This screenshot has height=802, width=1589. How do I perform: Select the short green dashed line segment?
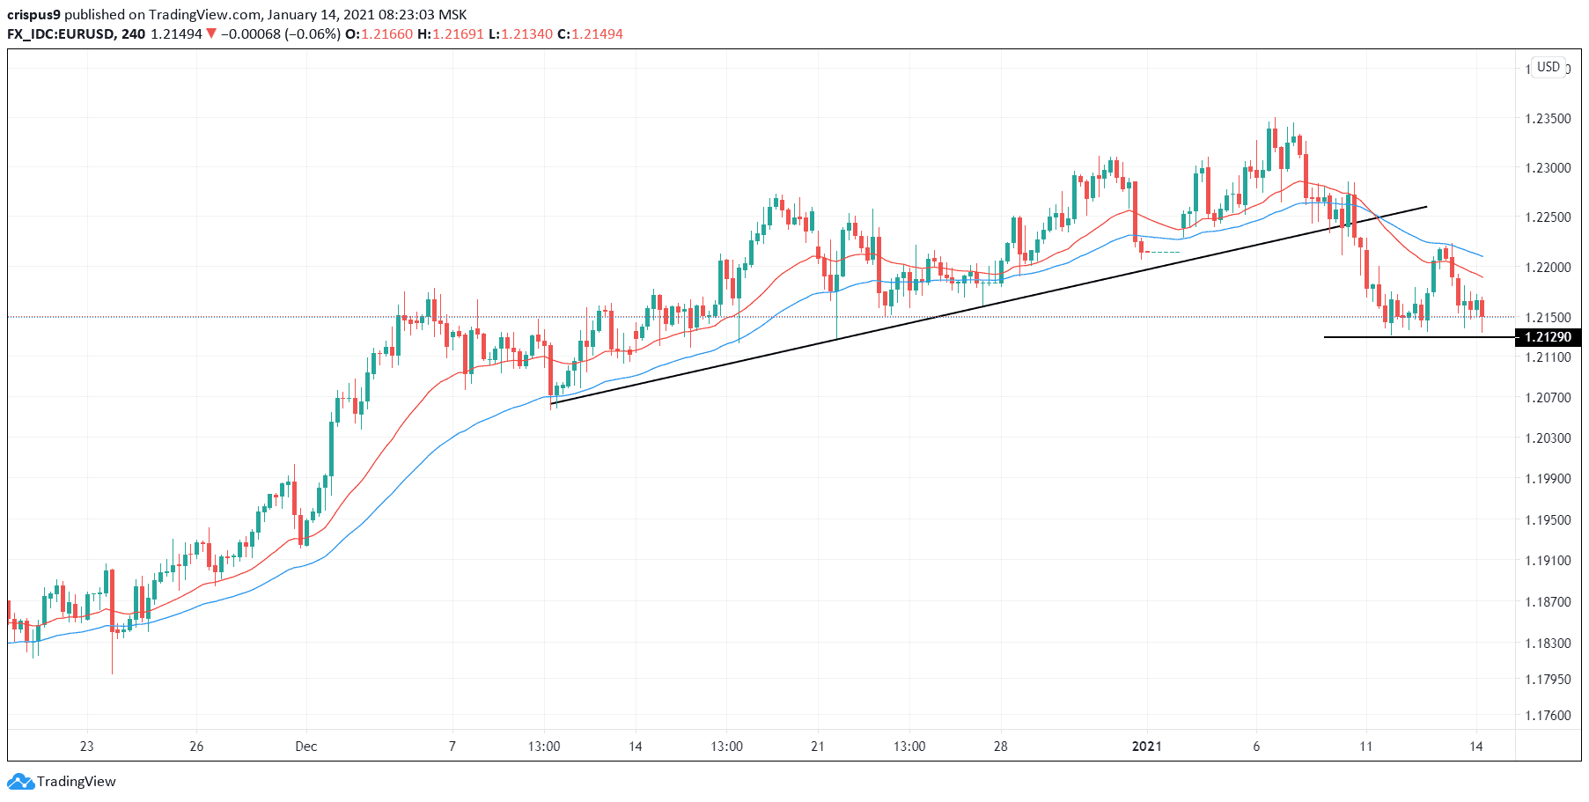1162,253
